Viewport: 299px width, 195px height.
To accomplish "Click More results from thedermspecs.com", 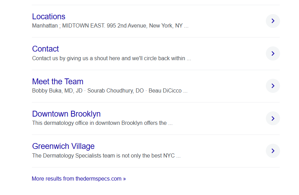I will click(x=79, y=179).
